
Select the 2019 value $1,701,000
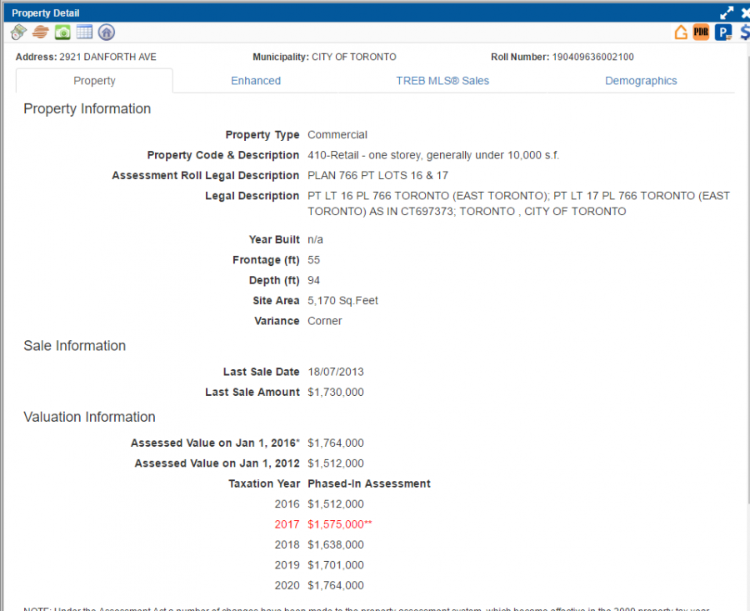point(335,565)
